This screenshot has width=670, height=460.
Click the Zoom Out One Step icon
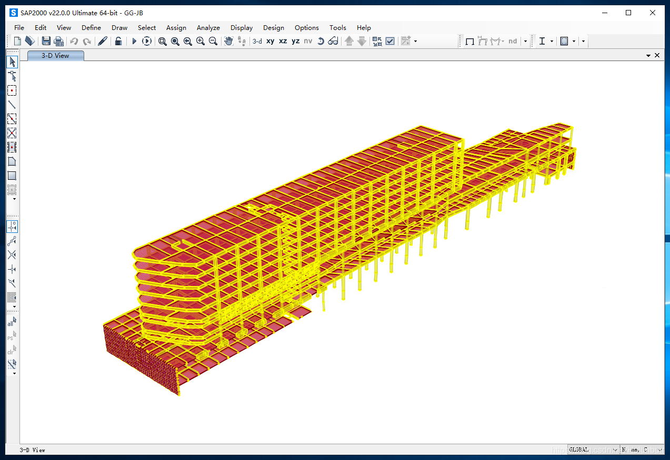pos(213,41)
